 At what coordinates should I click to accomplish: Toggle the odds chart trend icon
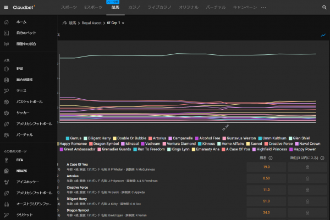[323, 35]
